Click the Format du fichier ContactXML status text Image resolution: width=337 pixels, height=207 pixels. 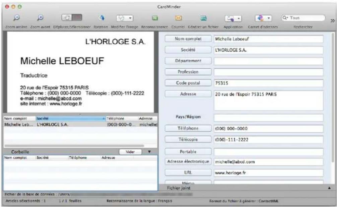244,201
